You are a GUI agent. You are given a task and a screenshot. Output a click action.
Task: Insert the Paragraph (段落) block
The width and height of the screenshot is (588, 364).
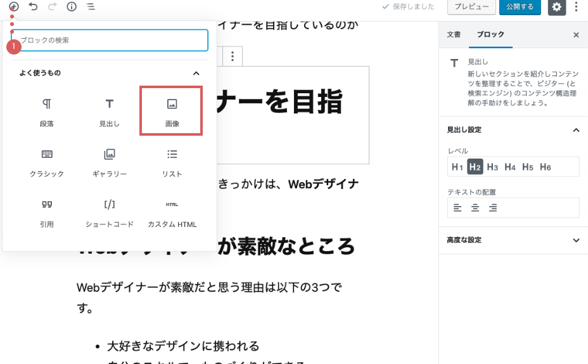tap(47, 111)
